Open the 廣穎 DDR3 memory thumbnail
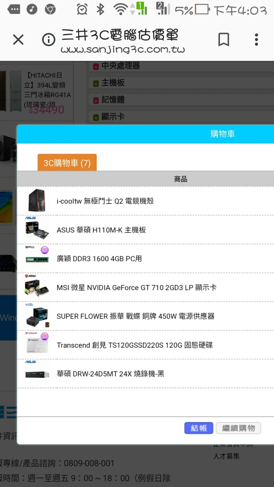 37,258
